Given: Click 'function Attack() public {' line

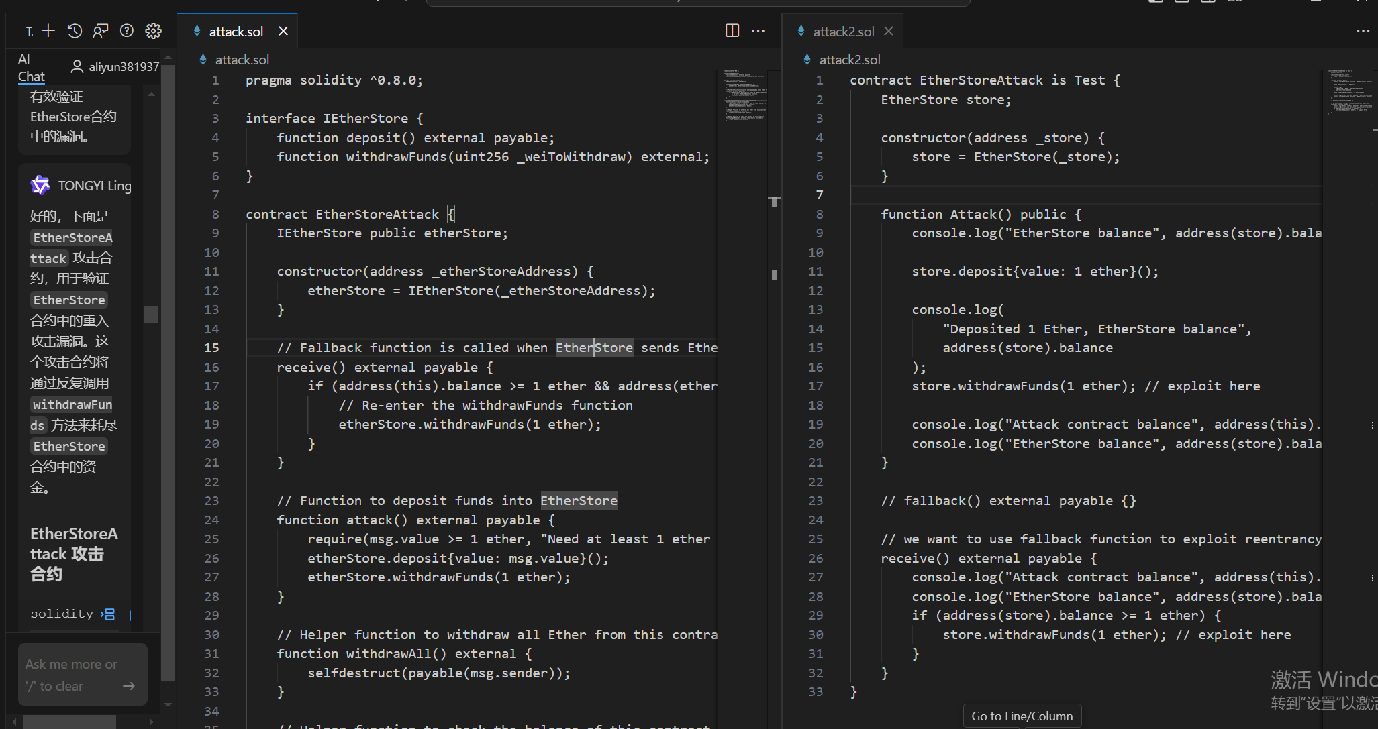Looking at the screenshot, I should [981, 214].
